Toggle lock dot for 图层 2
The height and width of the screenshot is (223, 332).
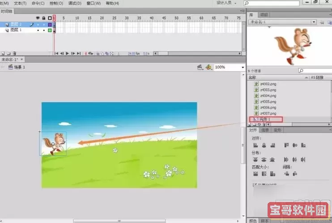pyautogui.click(x=44, y=25)
